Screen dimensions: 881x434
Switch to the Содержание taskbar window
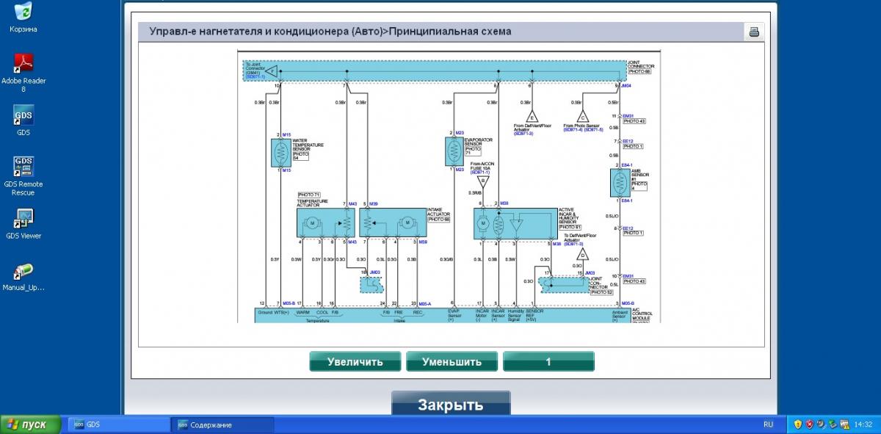222,424
